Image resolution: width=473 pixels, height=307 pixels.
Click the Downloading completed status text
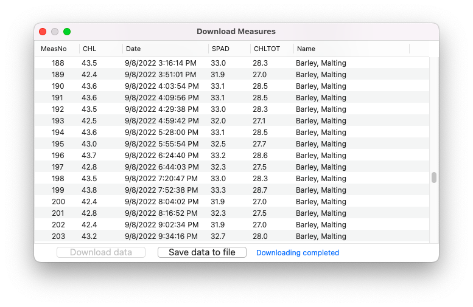(x=298, y=252)
